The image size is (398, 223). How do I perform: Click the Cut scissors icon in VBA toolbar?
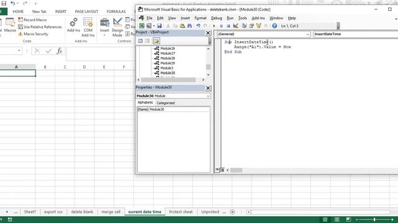pyautogui.click(x=168, y=26)
